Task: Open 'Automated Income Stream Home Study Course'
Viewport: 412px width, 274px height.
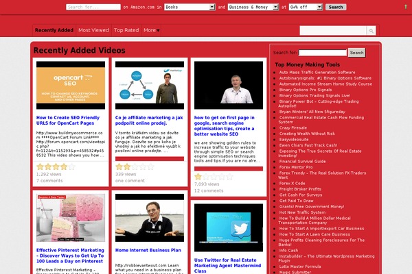Action: pyautogui.click(x=325, y=84)
